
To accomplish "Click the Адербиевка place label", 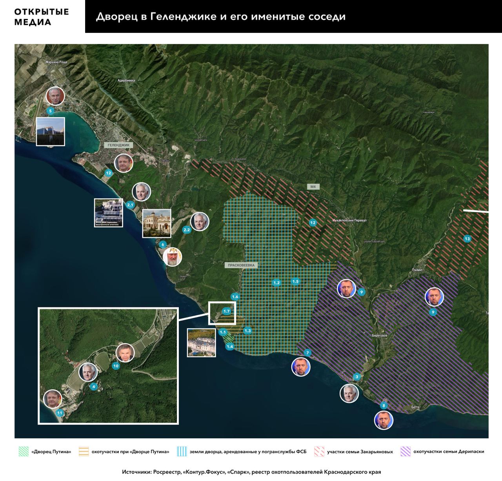I will coord(126,80).
